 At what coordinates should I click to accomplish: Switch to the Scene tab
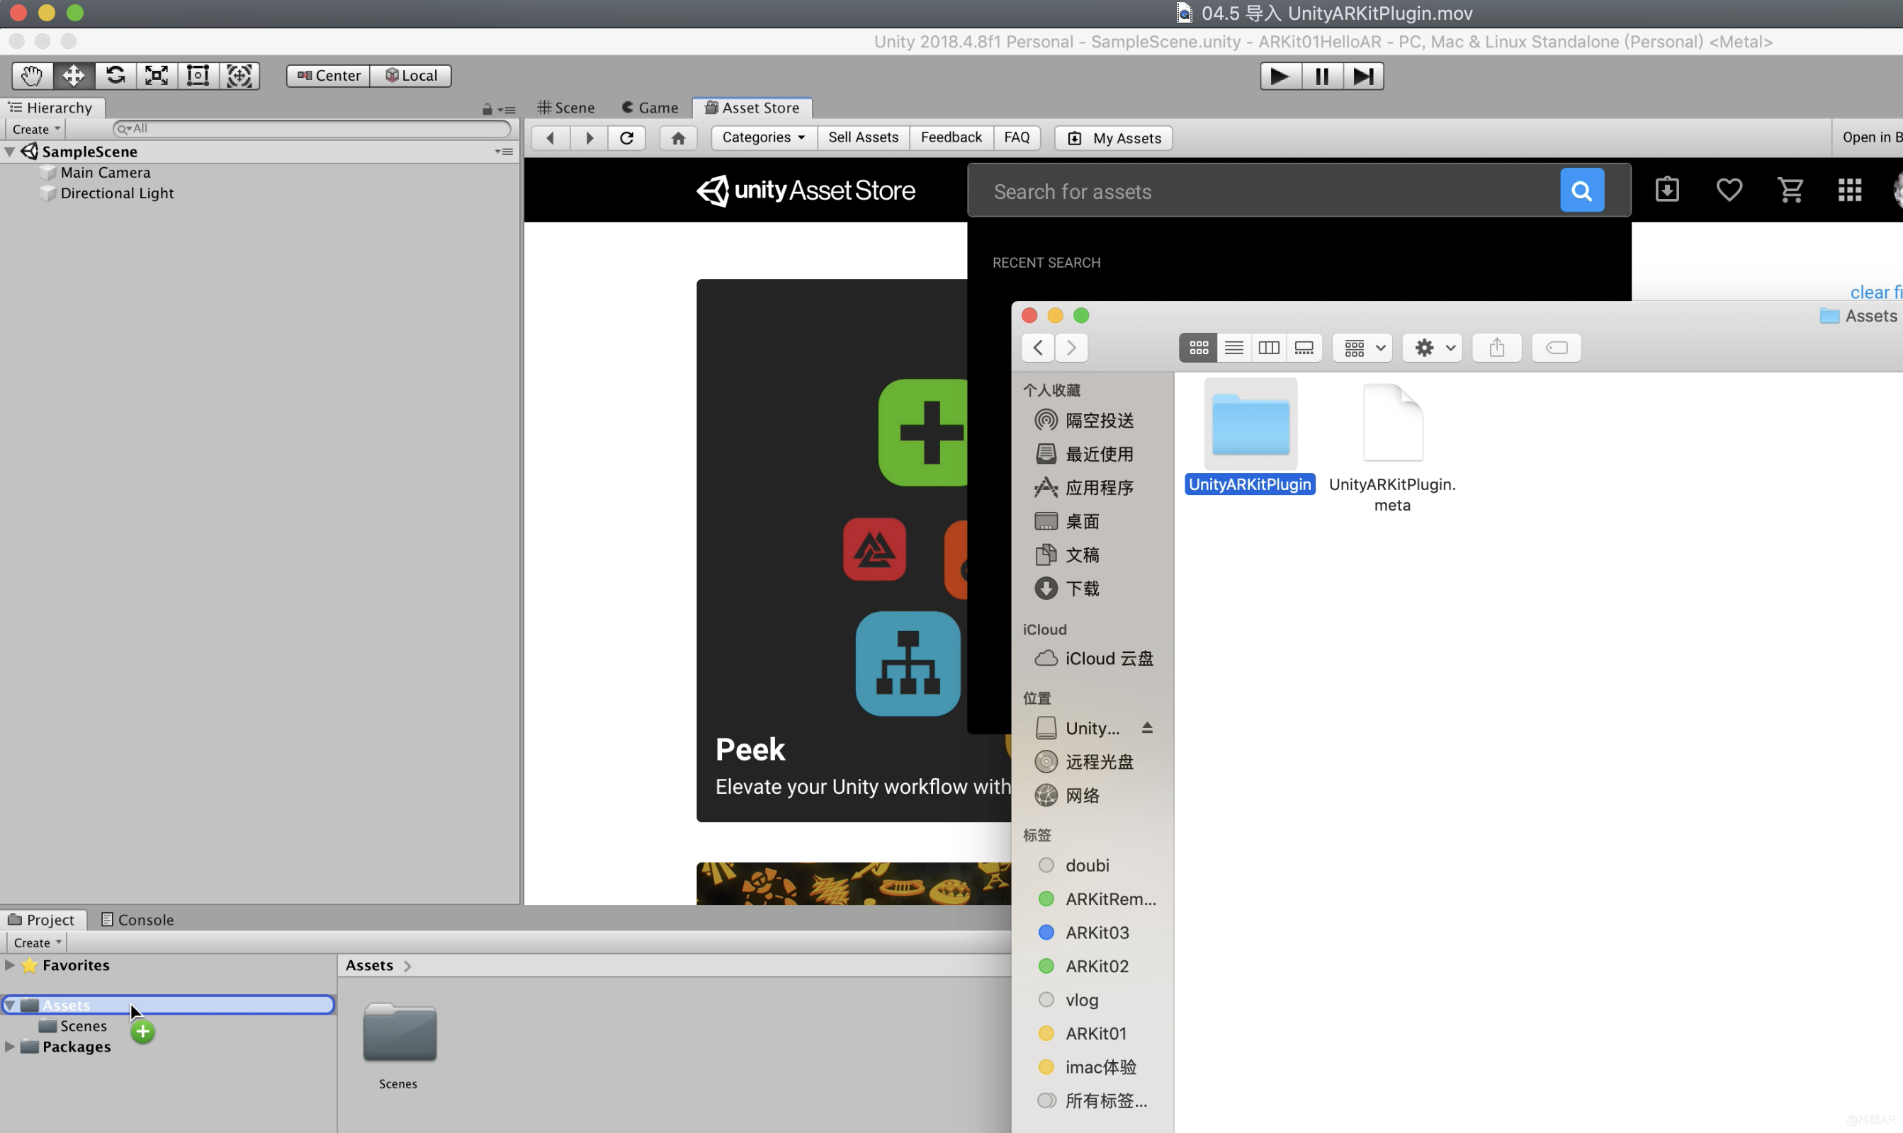pos(570,106)
